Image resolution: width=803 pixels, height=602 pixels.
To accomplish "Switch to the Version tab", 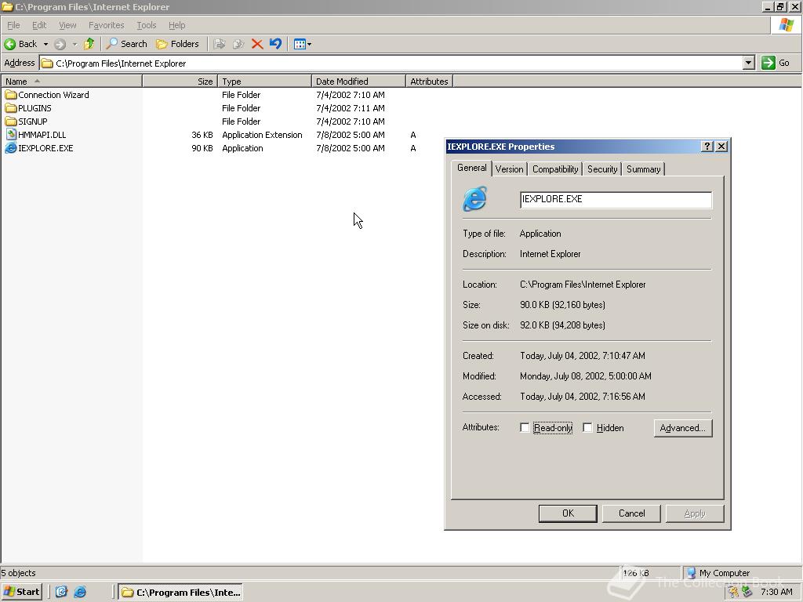I will tap(509, 169).
